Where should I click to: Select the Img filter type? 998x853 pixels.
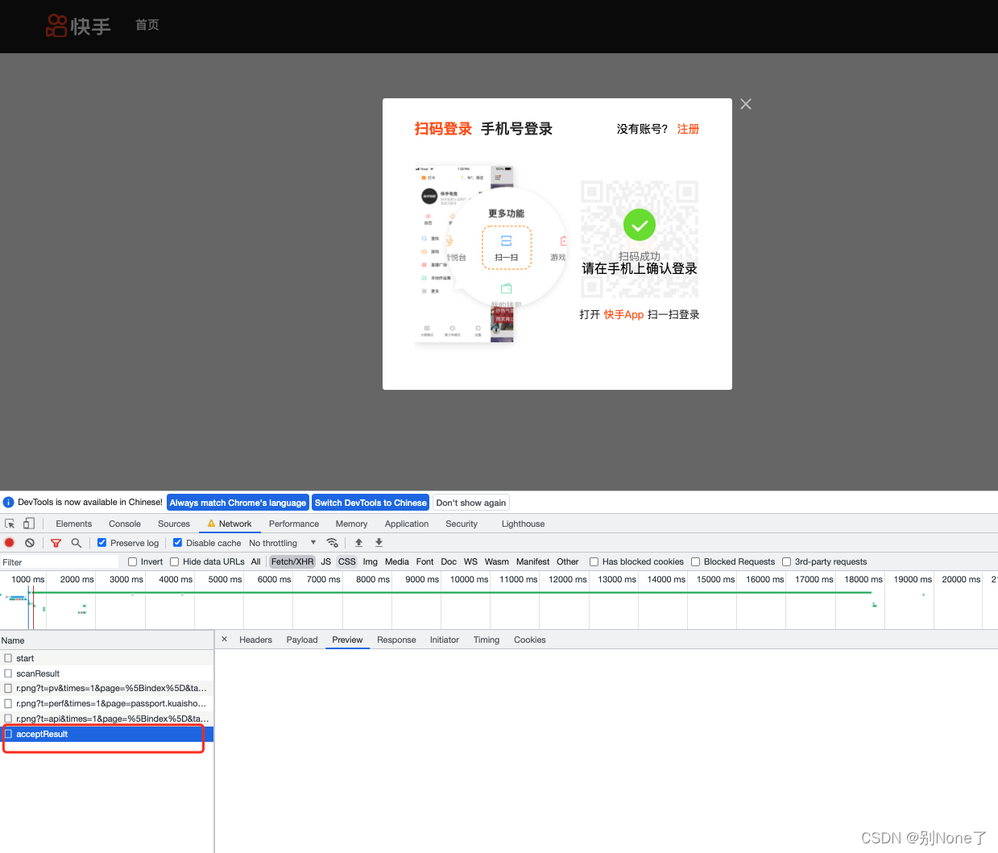371,562
